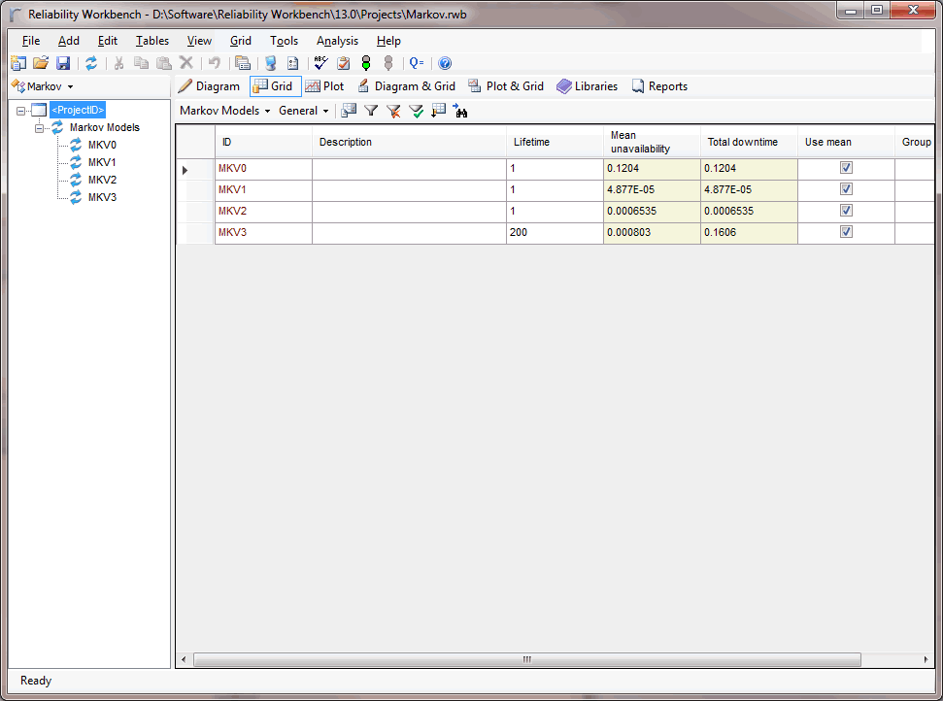Click the spell check ABC icon

pyautogui.click(x=320, y=63)
